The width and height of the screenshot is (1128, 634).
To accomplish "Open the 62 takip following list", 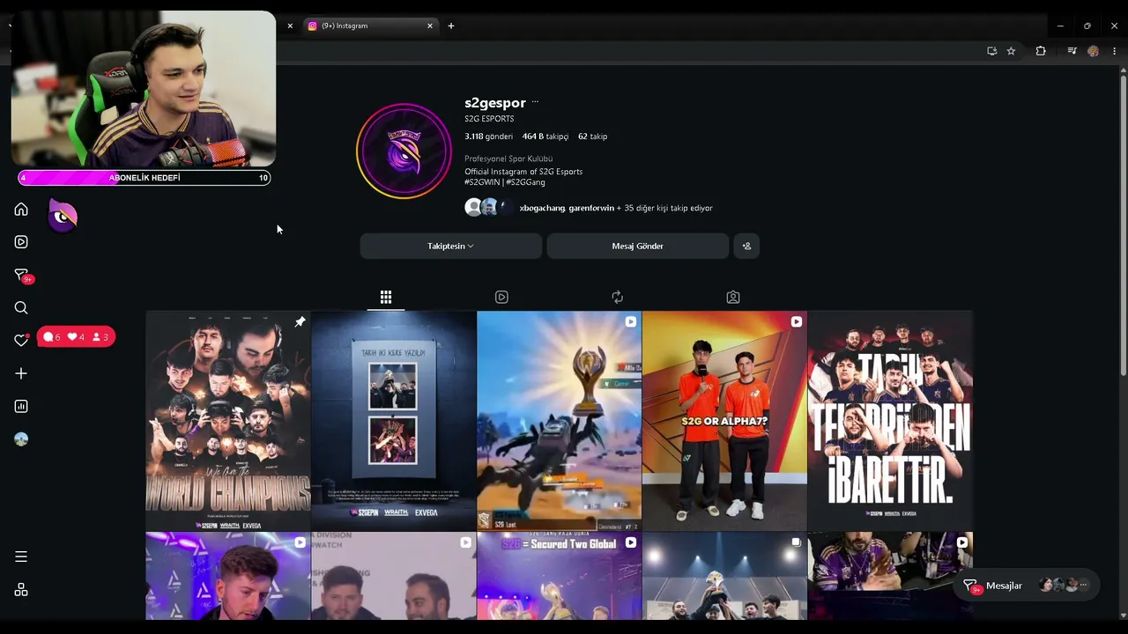I will pos(593,136).
